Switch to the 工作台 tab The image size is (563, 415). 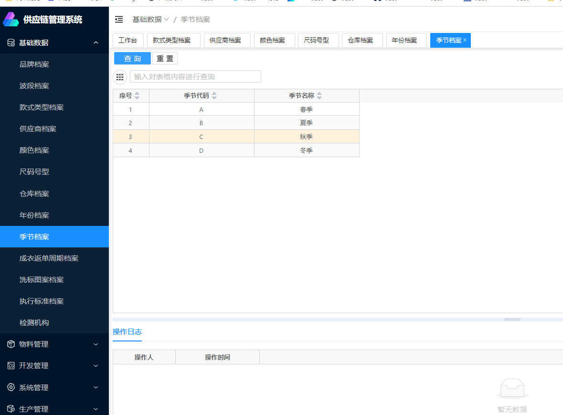(x=128, y=41)
